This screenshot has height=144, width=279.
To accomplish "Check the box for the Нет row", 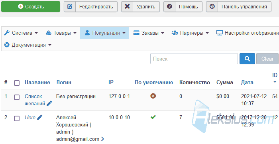I will coord(17,118).
